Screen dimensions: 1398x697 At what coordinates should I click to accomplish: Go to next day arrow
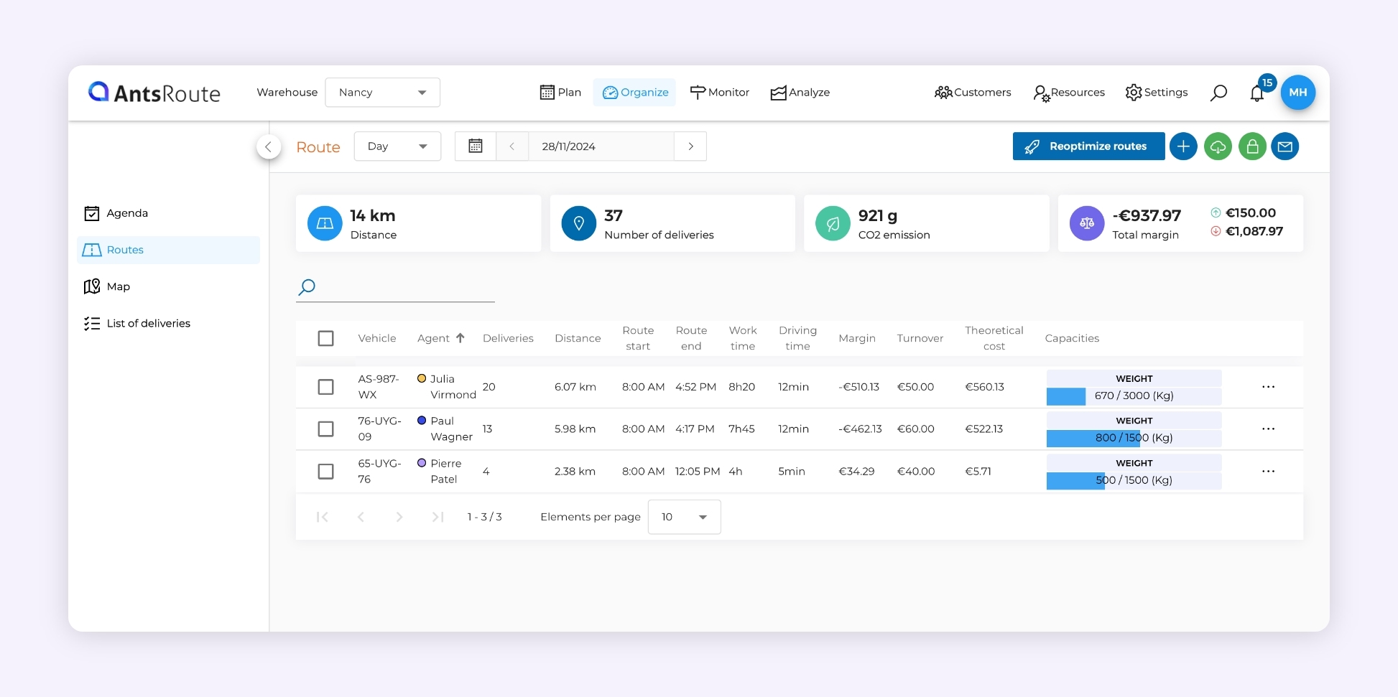click(690, 146)
